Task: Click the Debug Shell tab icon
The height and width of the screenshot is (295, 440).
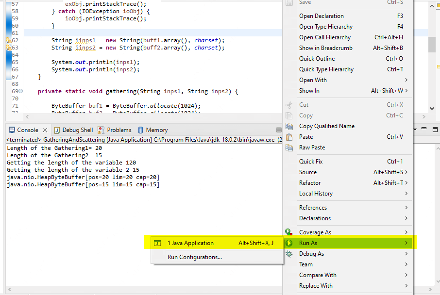Action: (x=57, y=130)
